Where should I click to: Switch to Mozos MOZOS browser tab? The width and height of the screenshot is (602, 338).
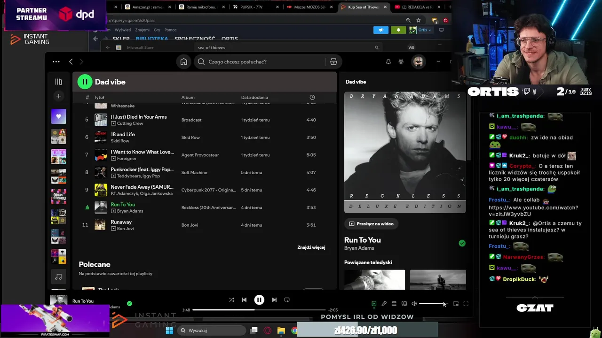pos(309,7)
